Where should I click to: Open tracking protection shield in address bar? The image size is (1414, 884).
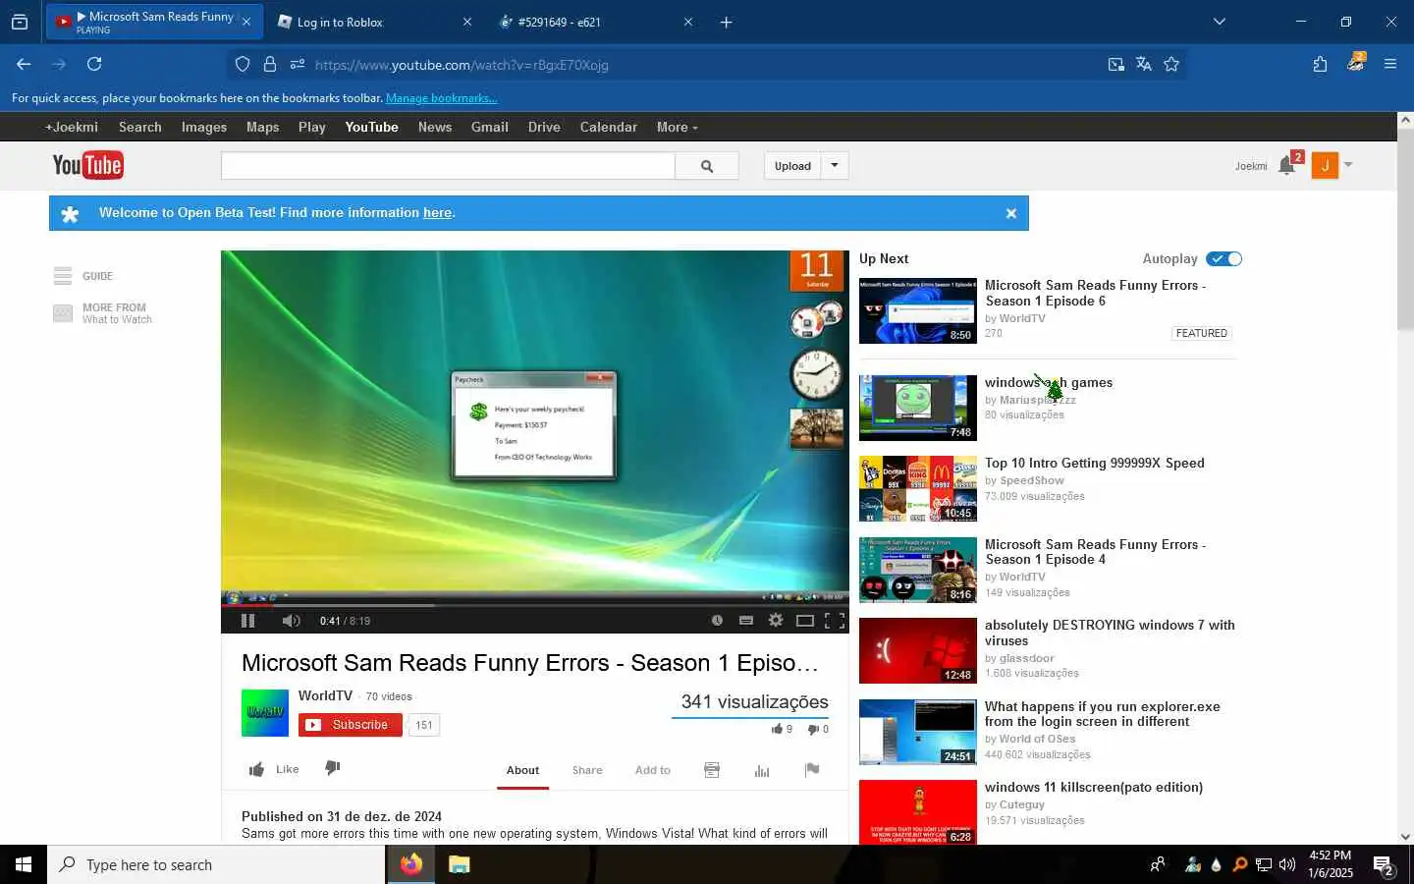pos(243,64)
